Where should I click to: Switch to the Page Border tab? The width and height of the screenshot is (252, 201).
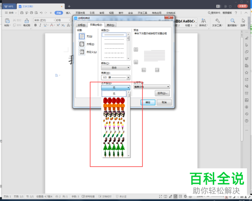(x=96, y=25)
